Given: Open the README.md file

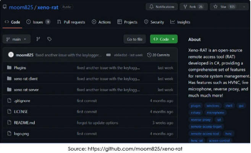Looking at the screenshot, I should pos(24,123).
